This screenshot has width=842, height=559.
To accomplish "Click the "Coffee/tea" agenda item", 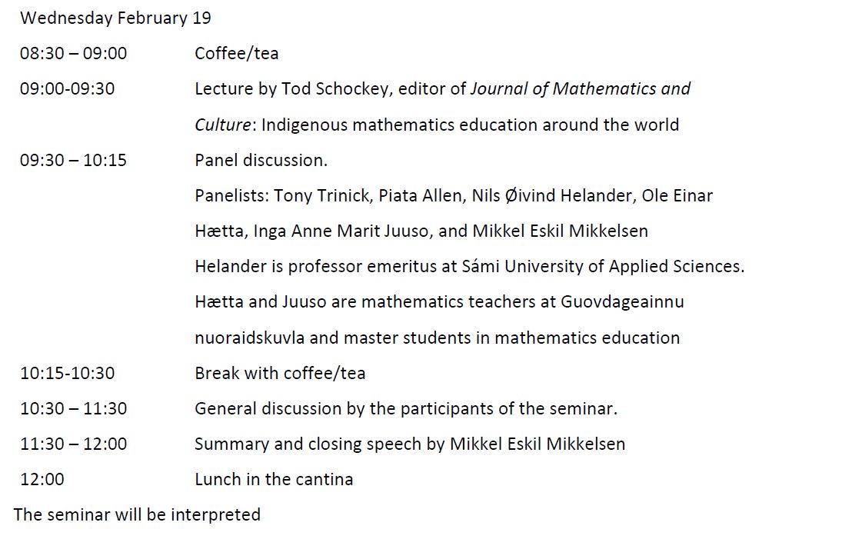I will [x=236, y=53].
